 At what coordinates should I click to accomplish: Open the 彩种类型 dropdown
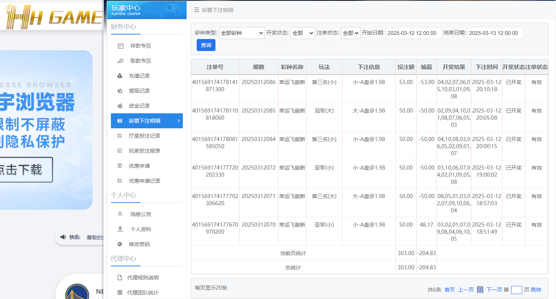(x=242, y=33)
